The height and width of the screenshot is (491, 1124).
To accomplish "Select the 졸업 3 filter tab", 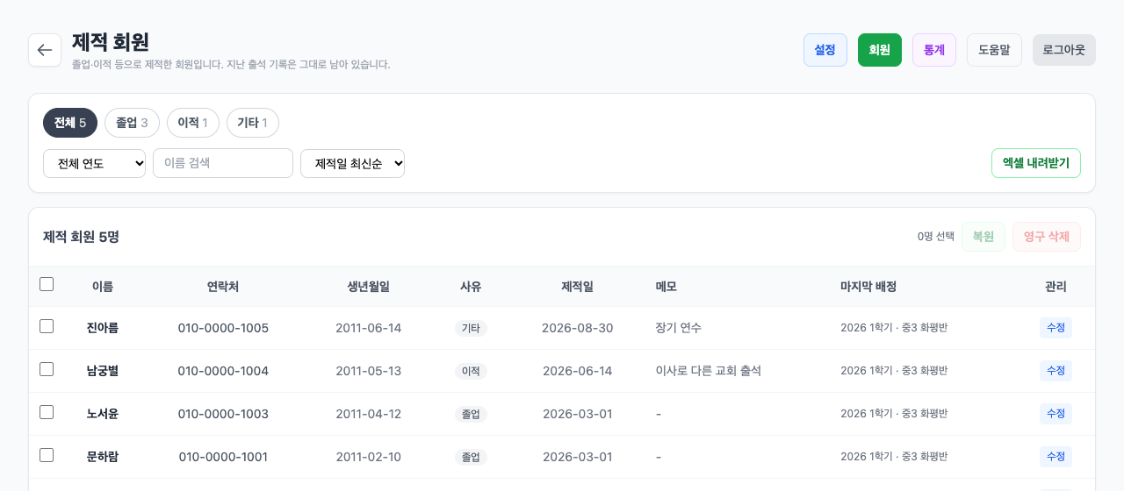I will click(x=132, y=123).
